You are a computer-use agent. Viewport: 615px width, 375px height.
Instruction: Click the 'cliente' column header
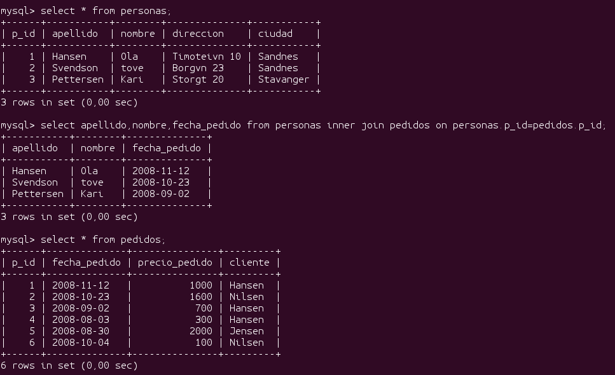coord(249,262)
